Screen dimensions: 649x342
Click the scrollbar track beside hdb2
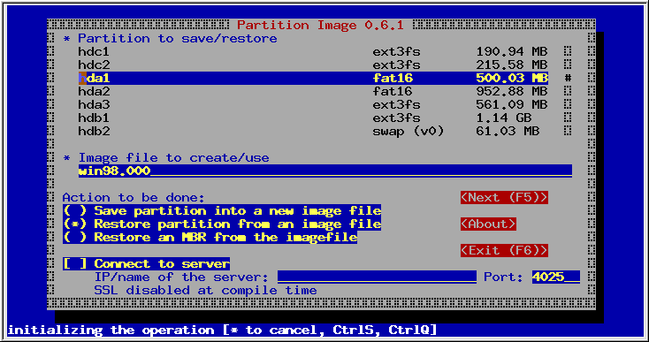click(568, 131)
